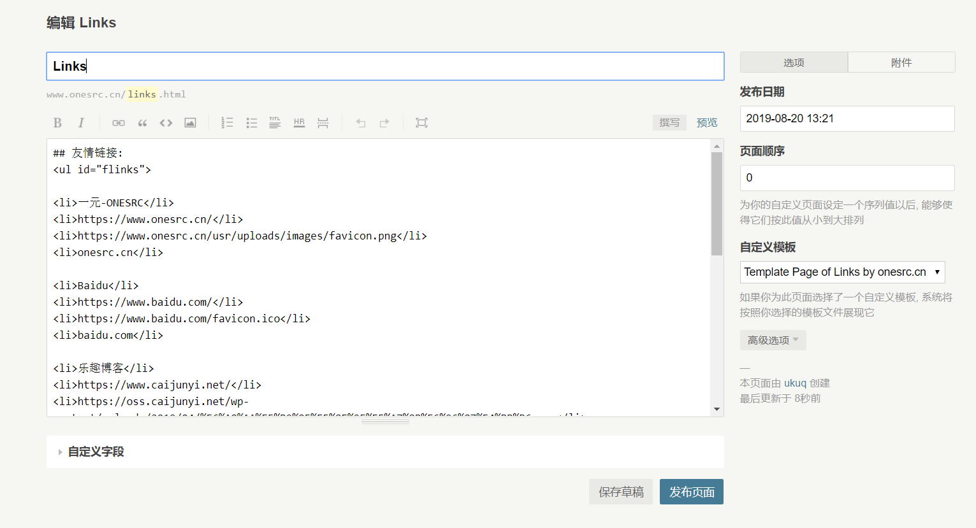Click the editor scrollbar up arrow
This screenshot has width=976, height=528.
pos(717,146)
